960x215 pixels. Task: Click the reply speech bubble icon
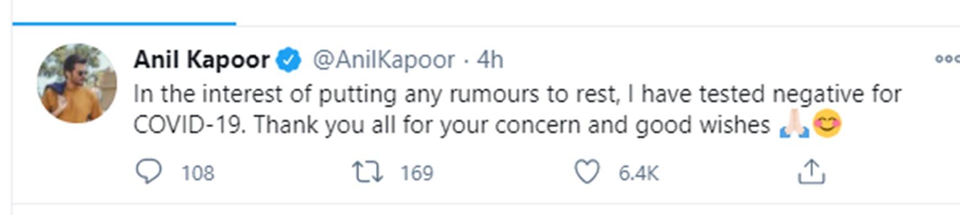click(148, 172)
